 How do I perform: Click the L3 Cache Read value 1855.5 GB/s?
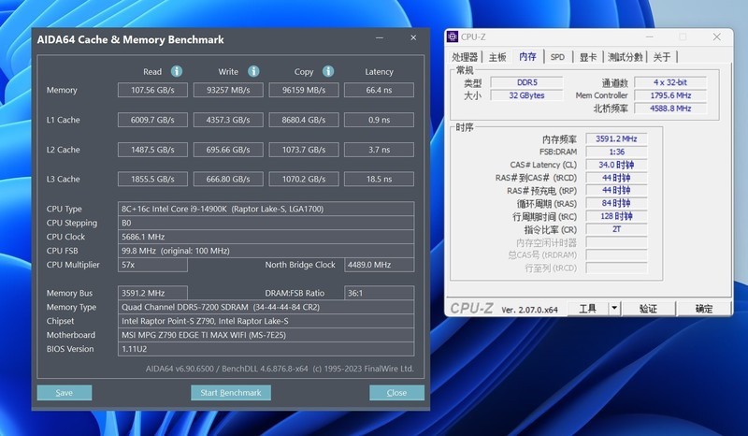tap(152, 179)
